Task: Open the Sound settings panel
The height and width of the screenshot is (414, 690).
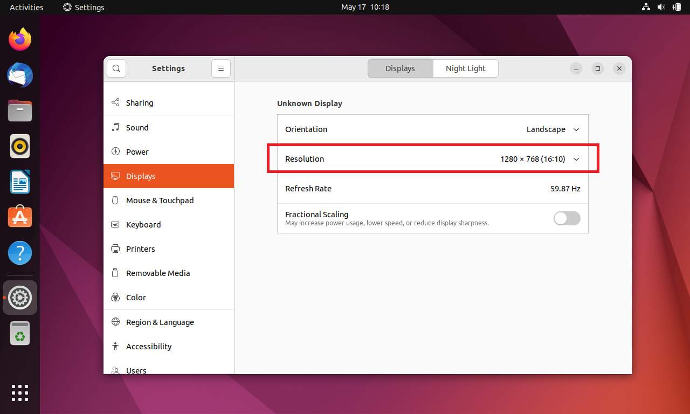Action: 137,127
